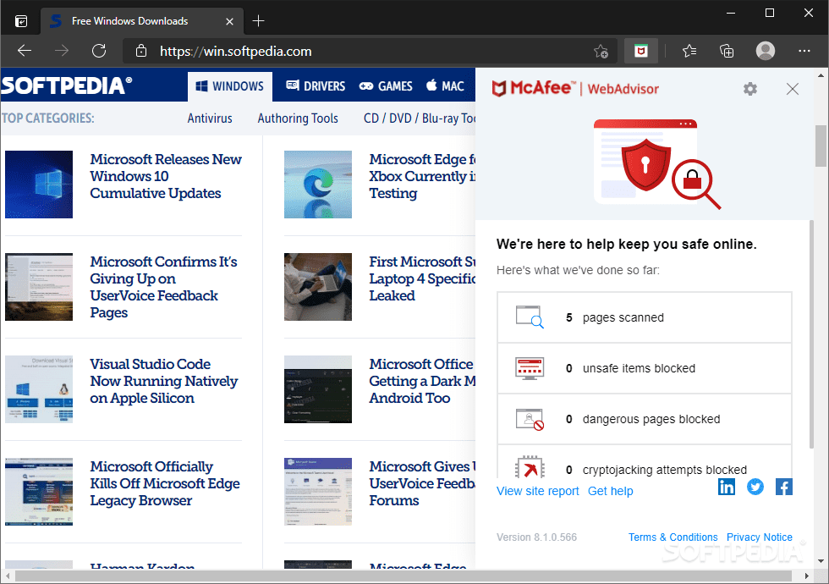
Task: Click the Visual Studio Code thumbnail
Action: pyautogui.click(x=39, y=389)
